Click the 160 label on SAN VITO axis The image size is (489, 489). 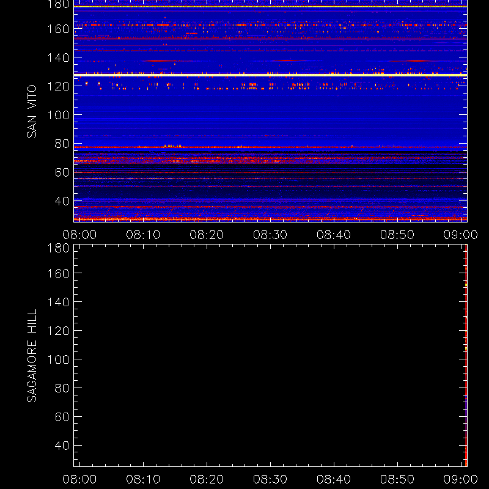click(58, 29)
